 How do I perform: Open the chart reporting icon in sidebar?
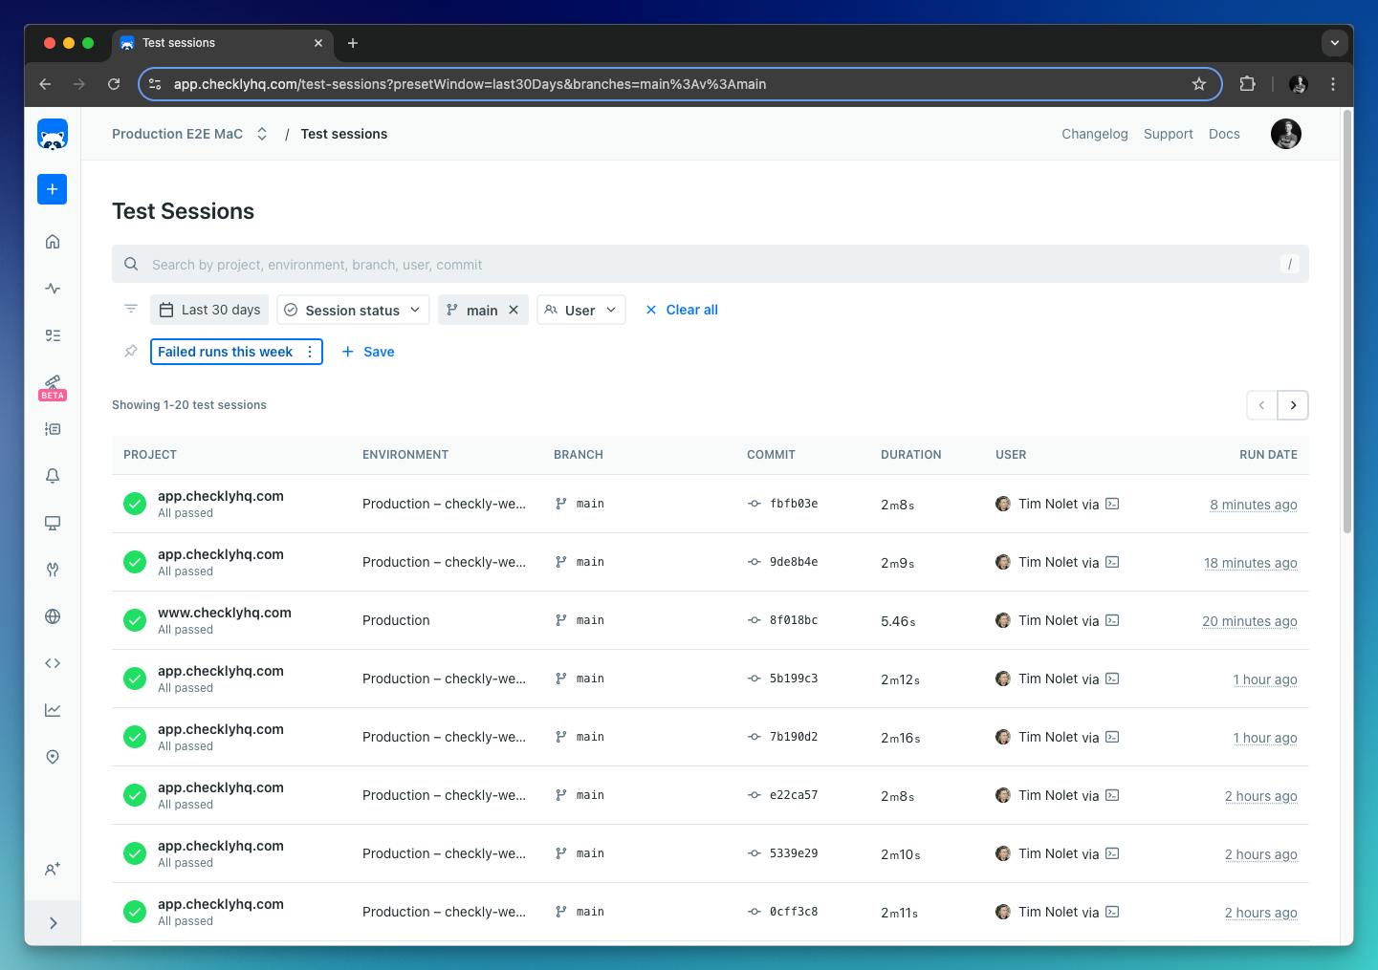pos(53,710)
